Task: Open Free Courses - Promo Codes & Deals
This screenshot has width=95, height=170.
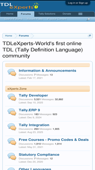Action: [54, 140]
